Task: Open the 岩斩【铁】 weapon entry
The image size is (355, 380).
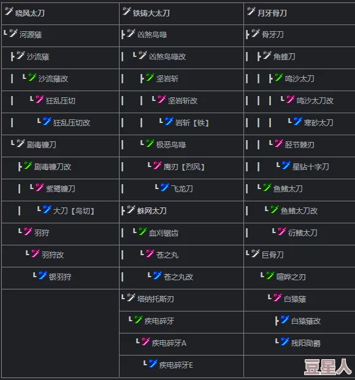Action: click(x=192, y=123)
